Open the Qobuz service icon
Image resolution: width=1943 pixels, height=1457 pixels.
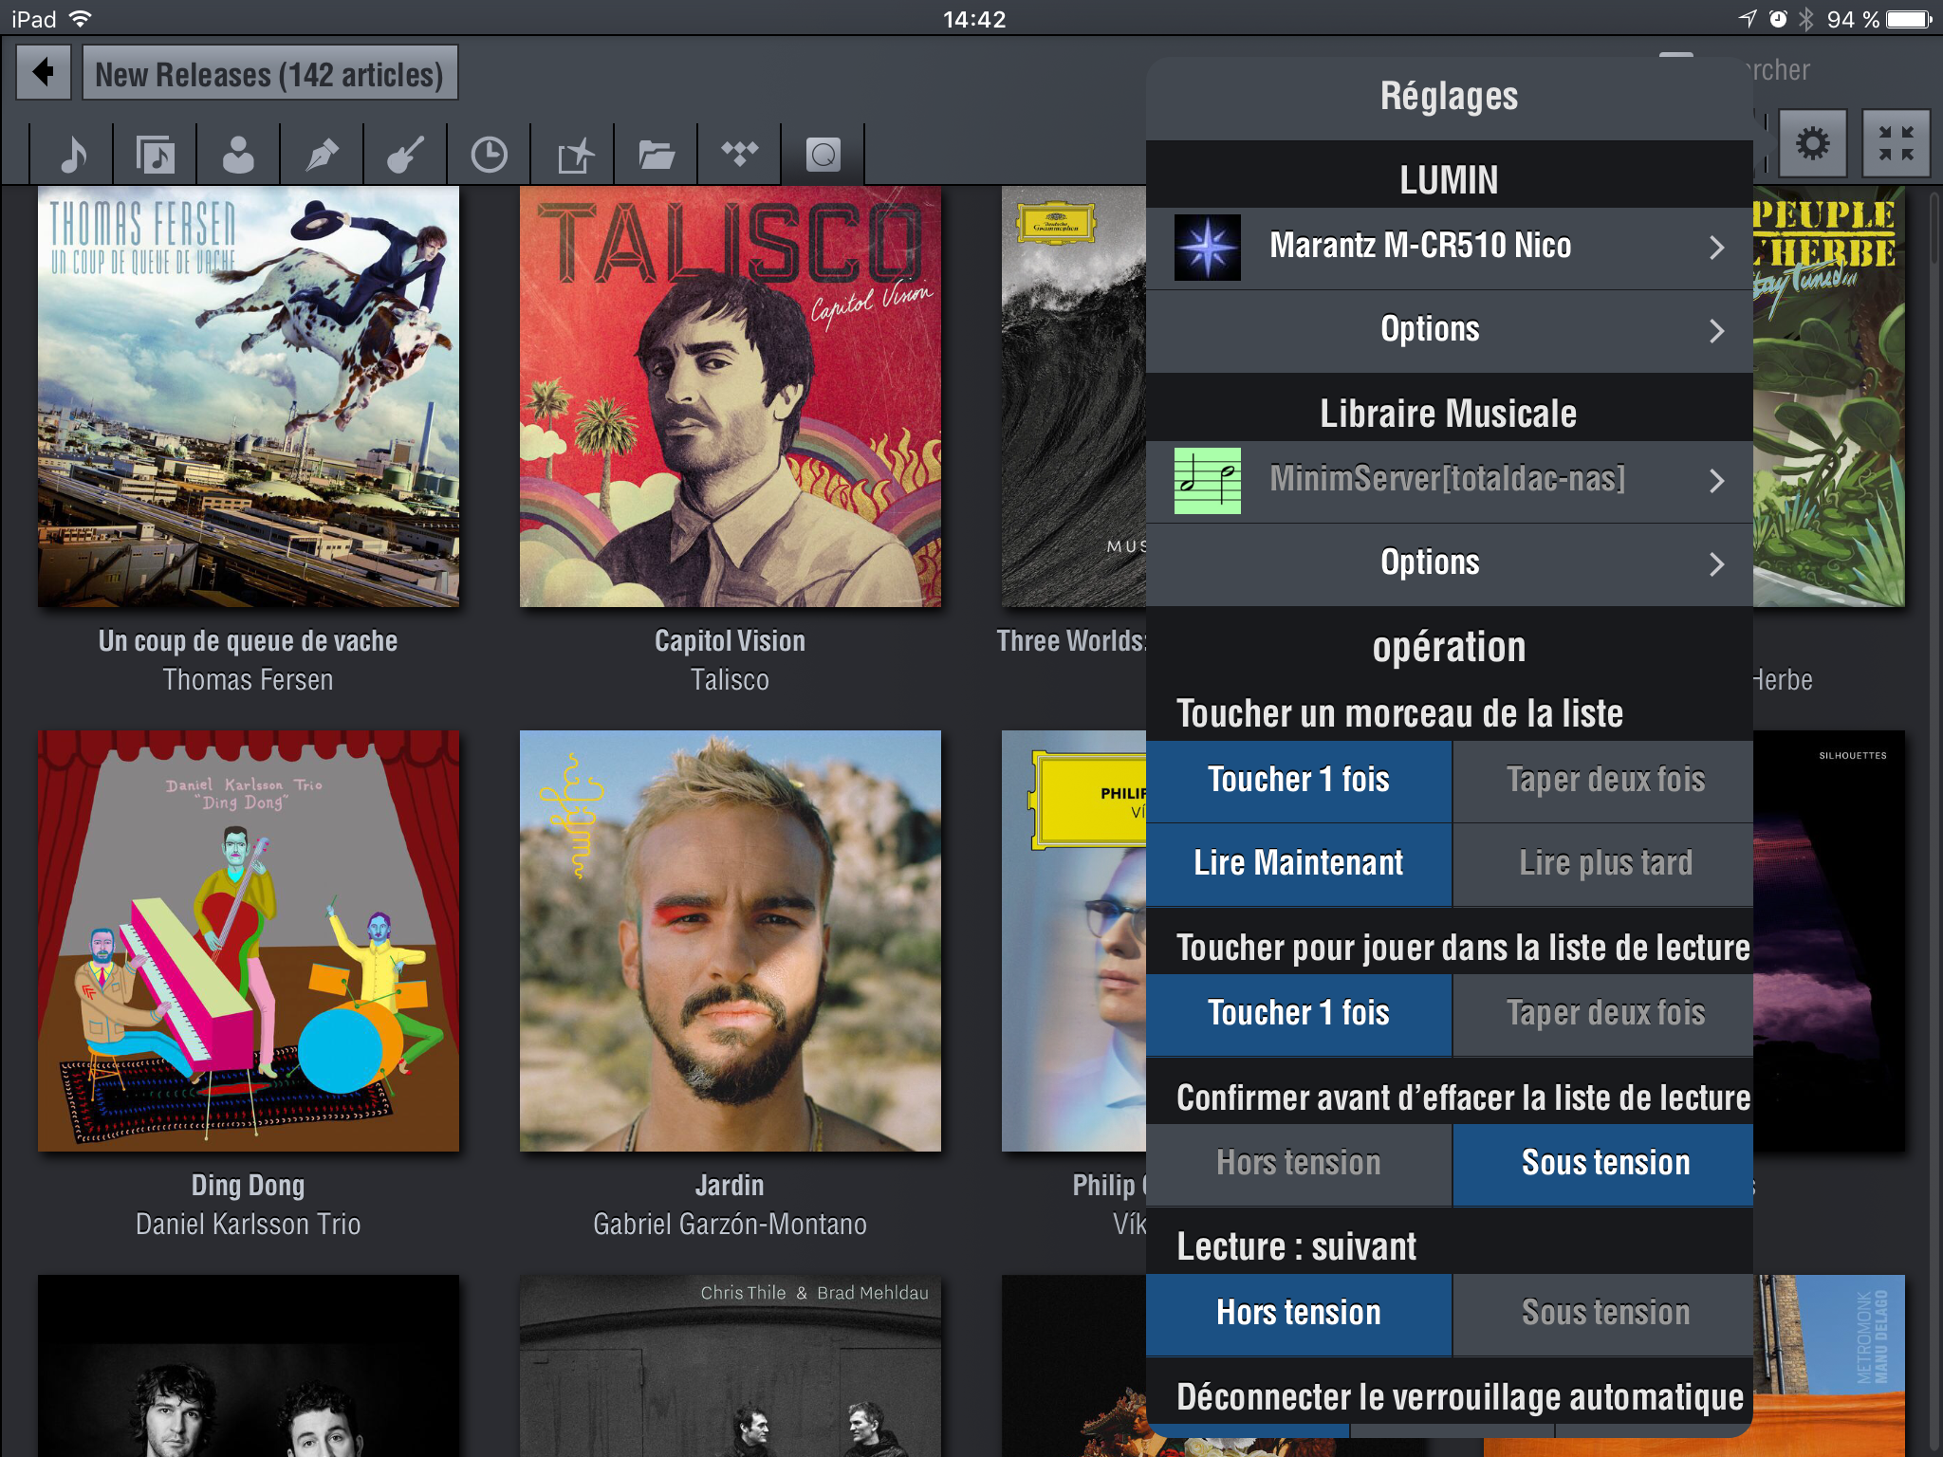tap(823, 154)
